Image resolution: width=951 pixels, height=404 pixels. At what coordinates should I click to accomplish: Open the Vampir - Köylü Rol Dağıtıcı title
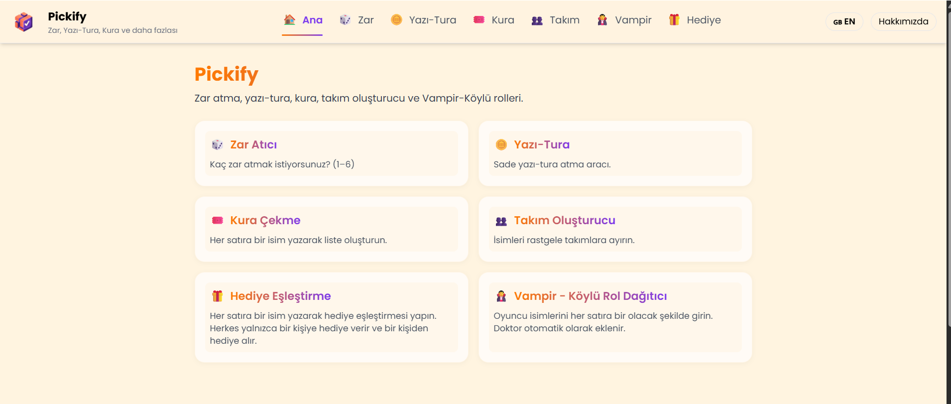pos(591,296)
